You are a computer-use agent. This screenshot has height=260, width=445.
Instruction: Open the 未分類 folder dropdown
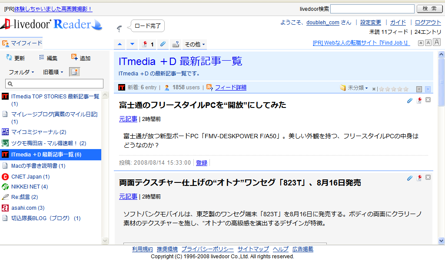354,88
